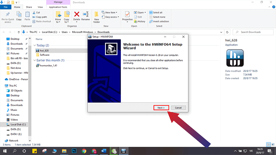
Task: Switch to details view layout
Action: pos(268,144)
